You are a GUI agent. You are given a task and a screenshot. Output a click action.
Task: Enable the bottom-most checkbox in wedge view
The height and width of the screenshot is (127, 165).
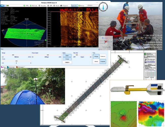tap(46, 46)
